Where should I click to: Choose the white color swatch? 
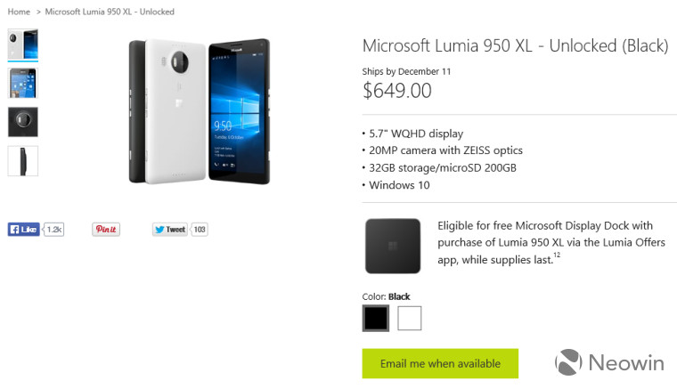tap(409, 319)
